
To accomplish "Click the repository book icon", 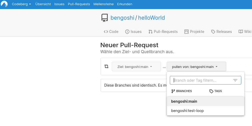I will click(104, 18).
